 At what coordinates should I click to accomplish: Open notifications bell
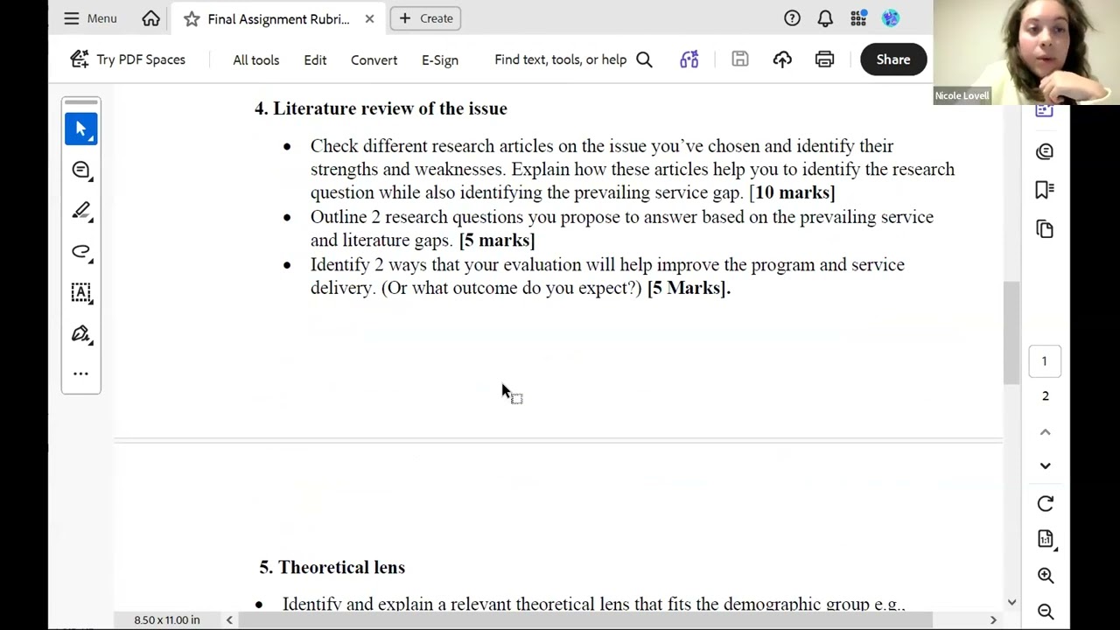coord(825,18)
